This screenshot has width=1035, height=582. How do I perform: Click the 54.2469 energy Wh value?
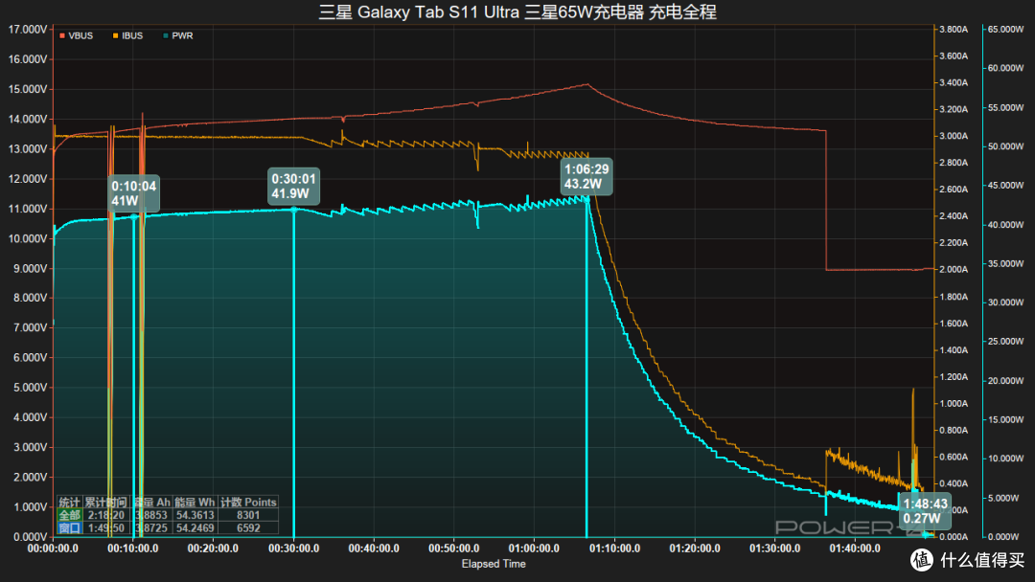click(195, 528)
